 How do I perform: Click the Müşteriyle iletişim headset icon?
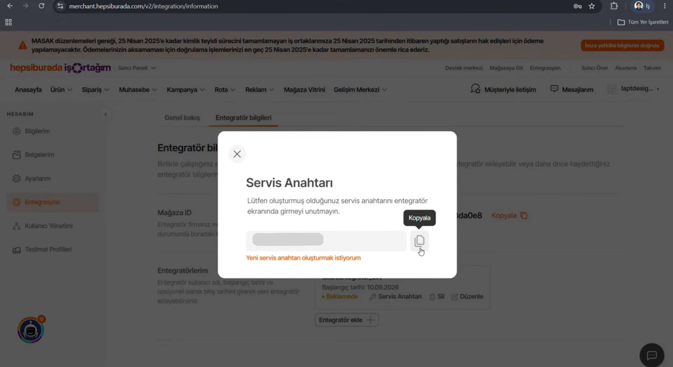[475, 89]
